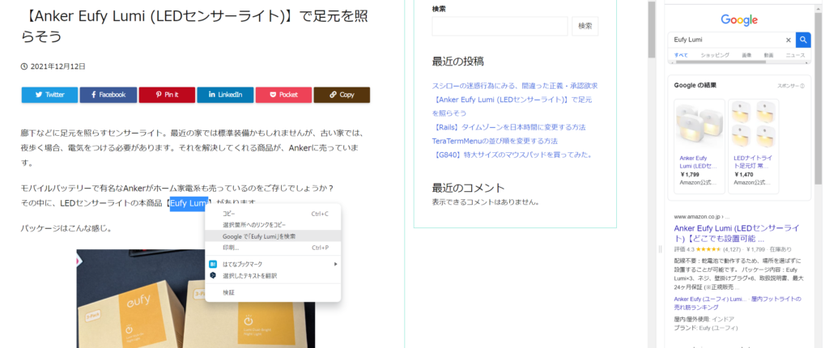Open recent post 【Anker Eufy Lumi】 in the sidebar
The image size is (829, 348).
(x=512, y=106)
